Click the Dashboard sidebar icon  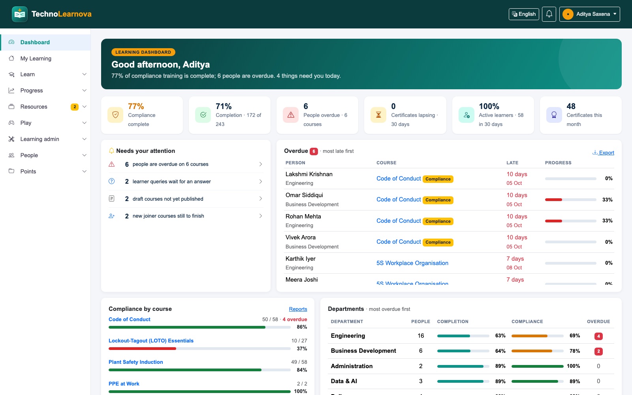11,42
